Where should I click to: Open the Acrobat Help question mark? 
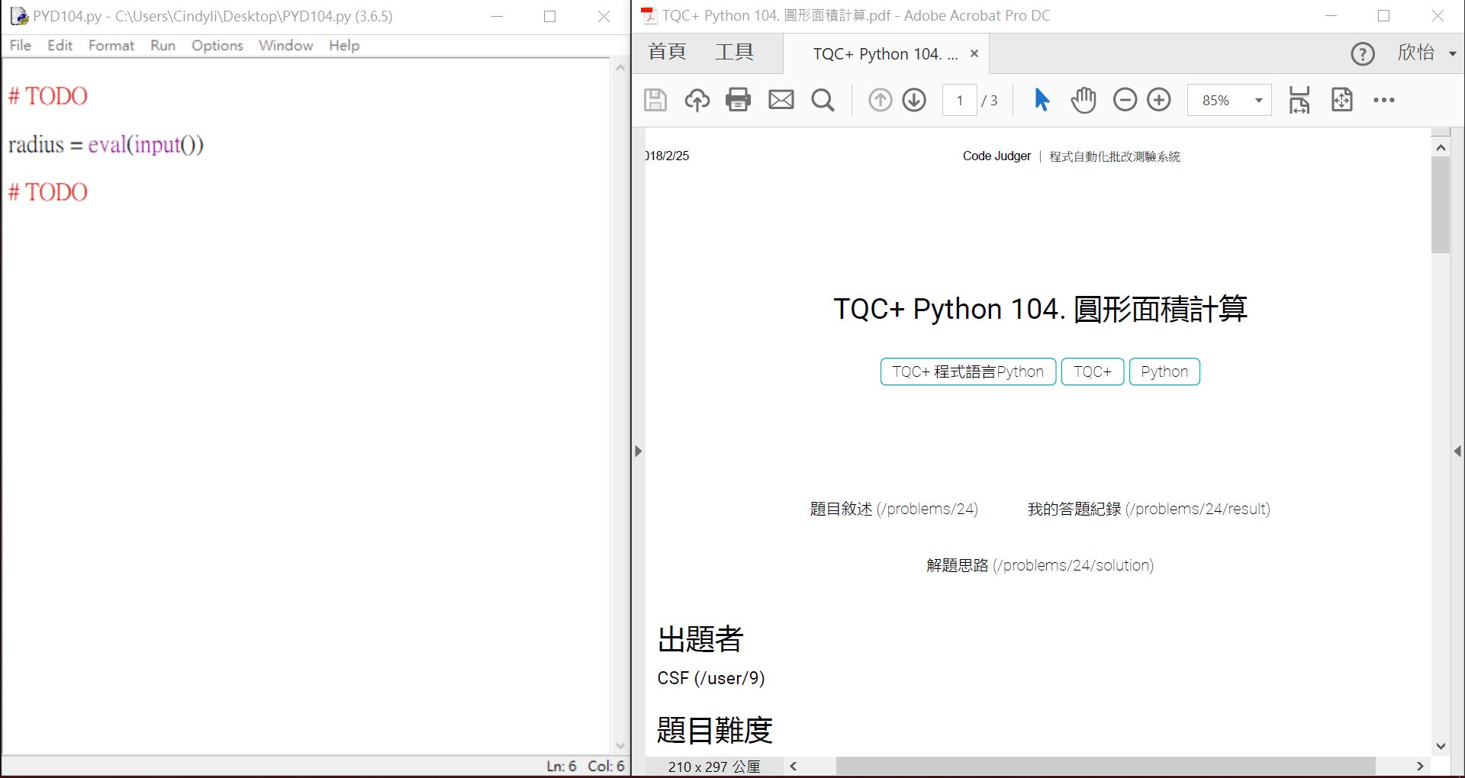[x=1363, y=54]
